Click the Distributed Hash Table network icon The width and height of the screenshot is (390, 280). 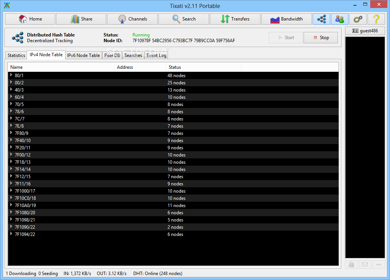[18, 38]
